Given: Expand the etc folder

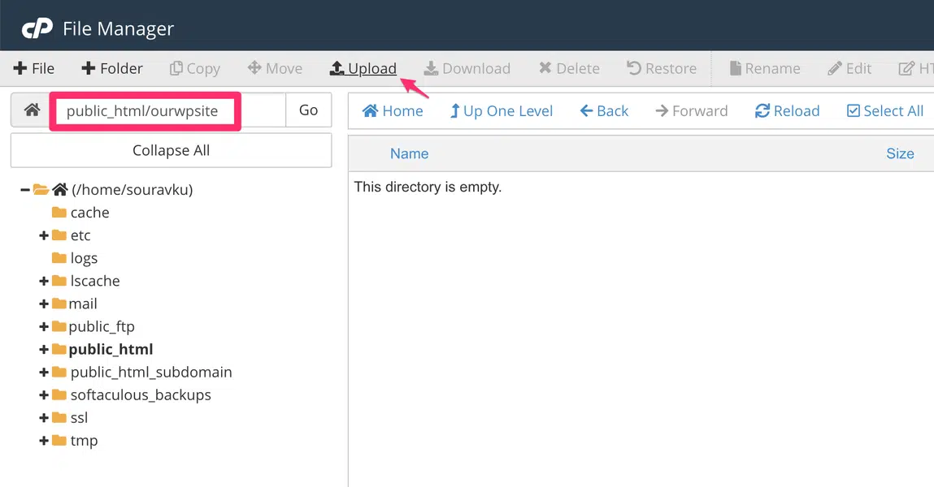Looking at the screenshot, I should [44, 236].
